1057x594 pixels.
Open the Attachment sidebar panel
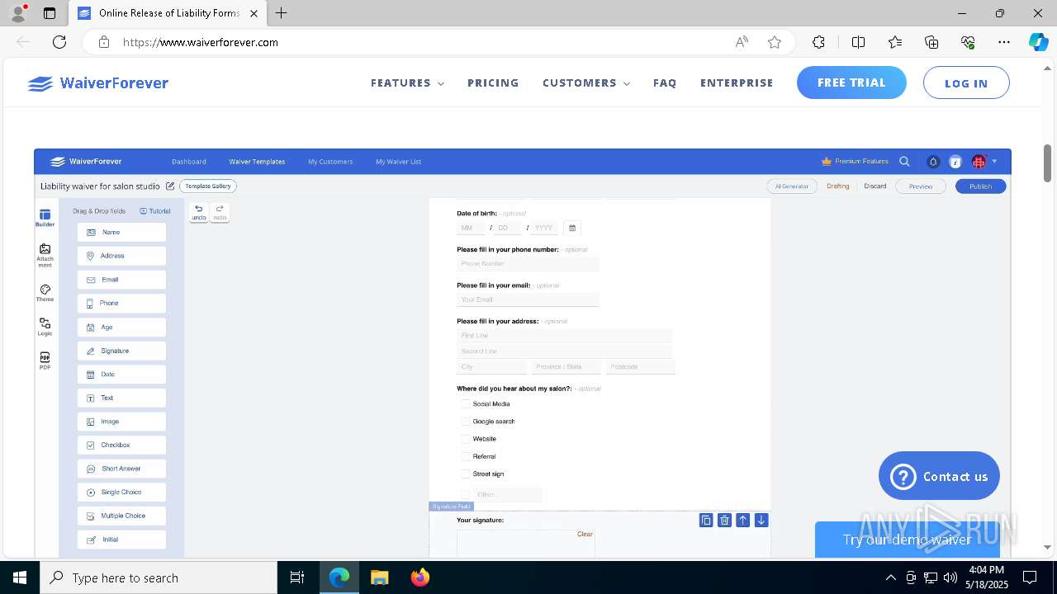[45, 255]
